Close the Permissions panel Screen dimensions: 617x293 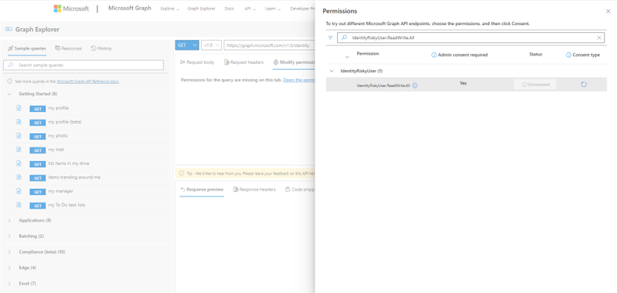point(608,11)
